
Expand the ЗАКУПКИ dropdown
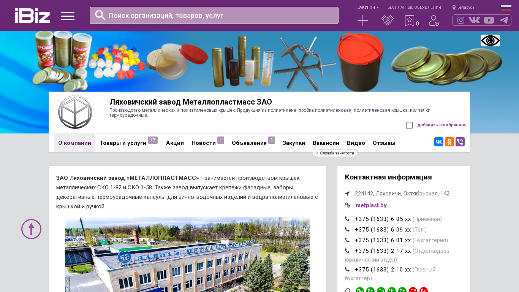tap(368, 7)
